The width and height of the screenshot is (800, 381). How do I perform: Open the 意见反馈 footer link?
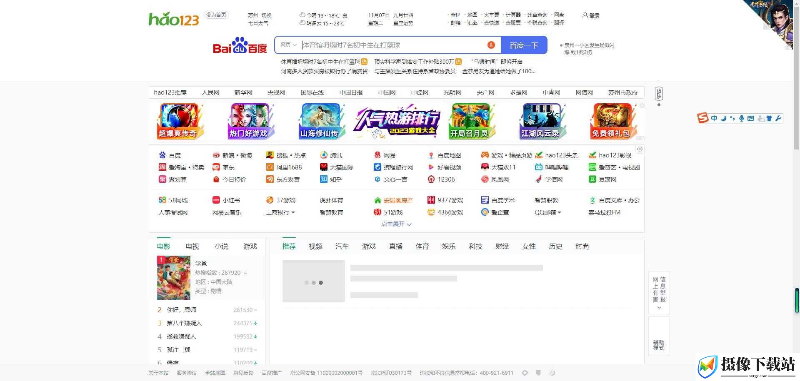[243, 373]
